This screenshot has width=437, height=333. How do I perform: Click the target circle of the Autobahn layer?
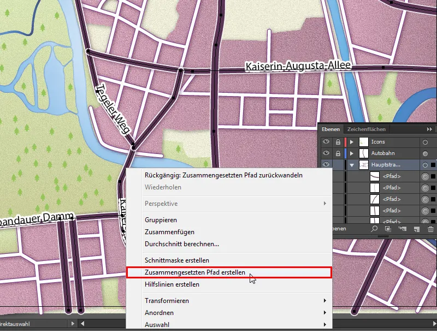(x=425, y=153)
